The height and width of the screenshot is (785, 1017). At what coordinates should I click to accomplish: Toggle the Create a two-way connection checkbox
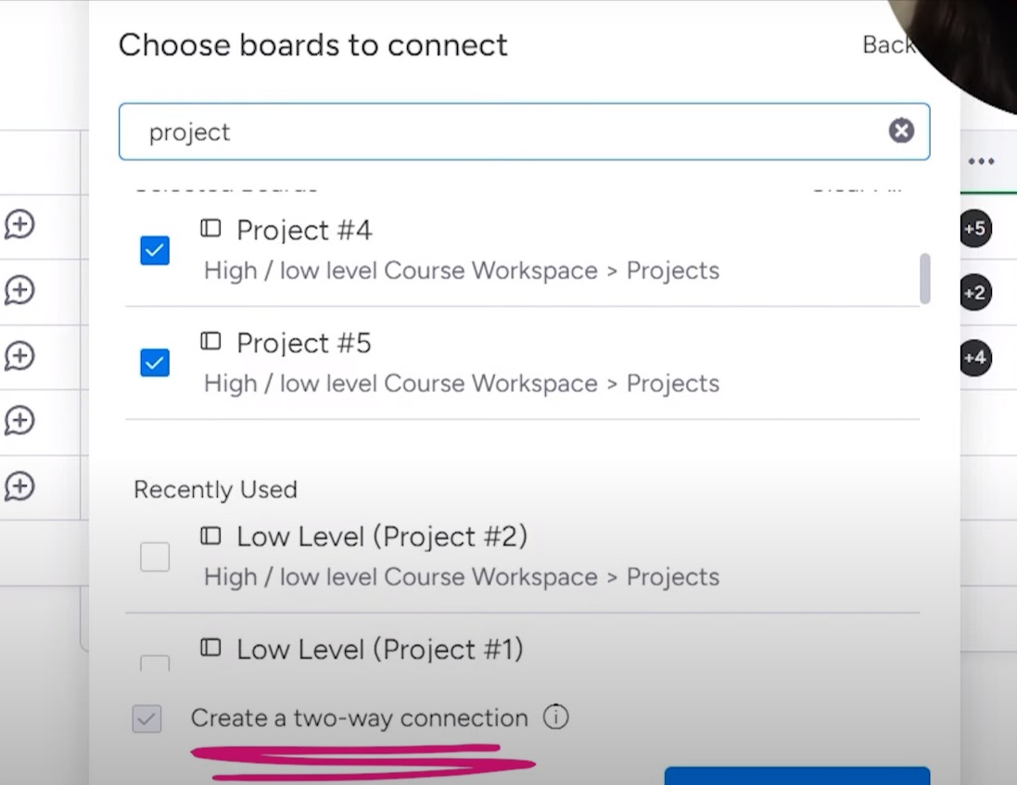(146, 718)
